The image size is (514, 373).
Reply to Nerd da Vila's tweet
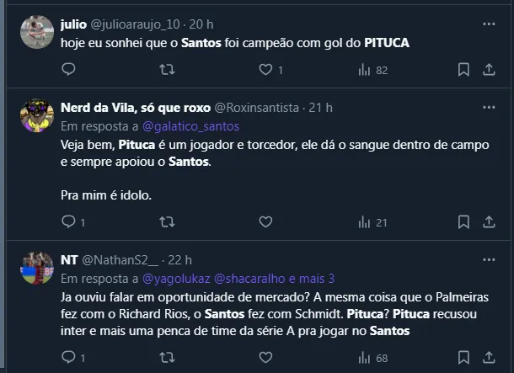(68, 222)
